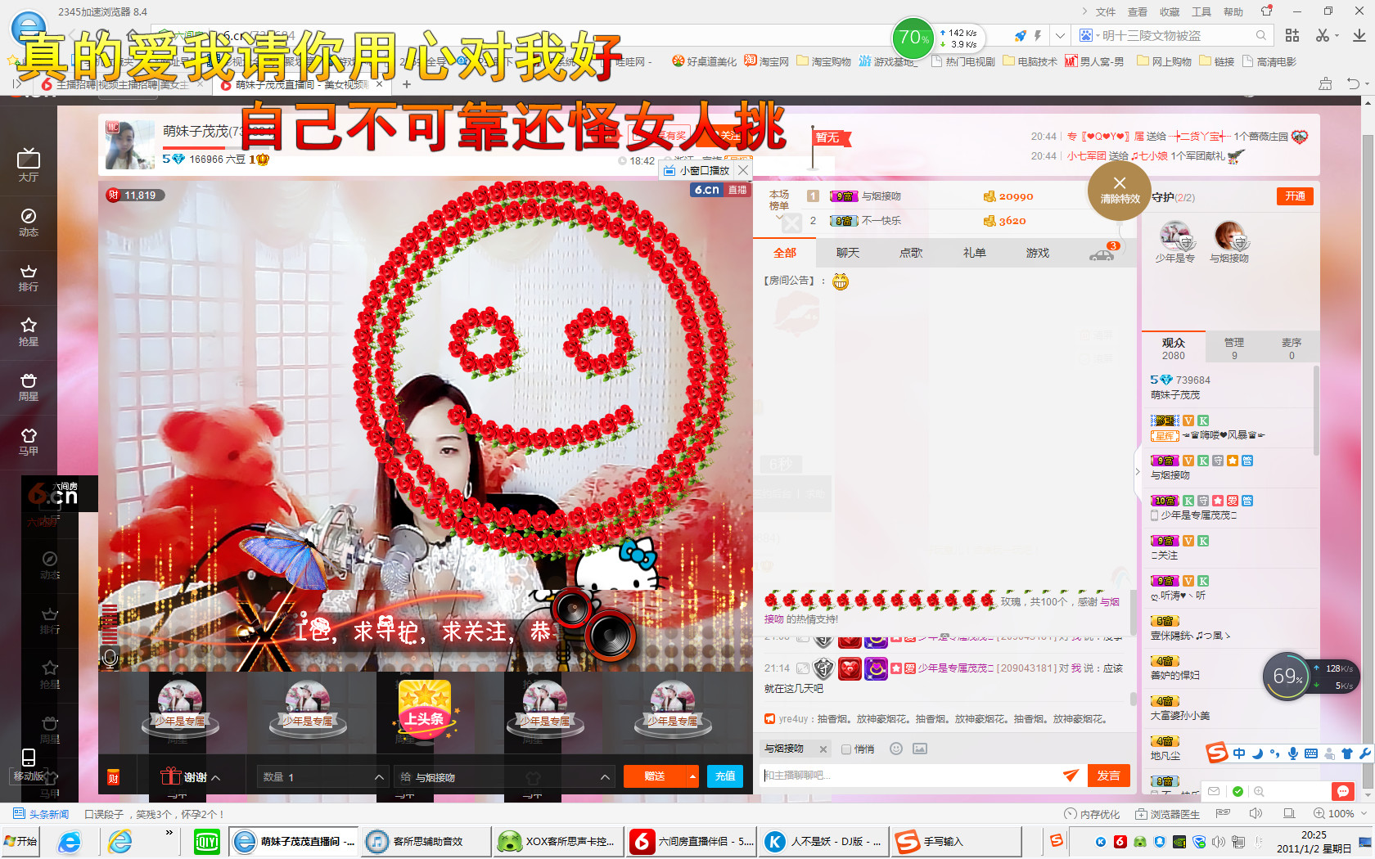
Task: Open the 周星 weekly star icon
Action: [29, 386]
